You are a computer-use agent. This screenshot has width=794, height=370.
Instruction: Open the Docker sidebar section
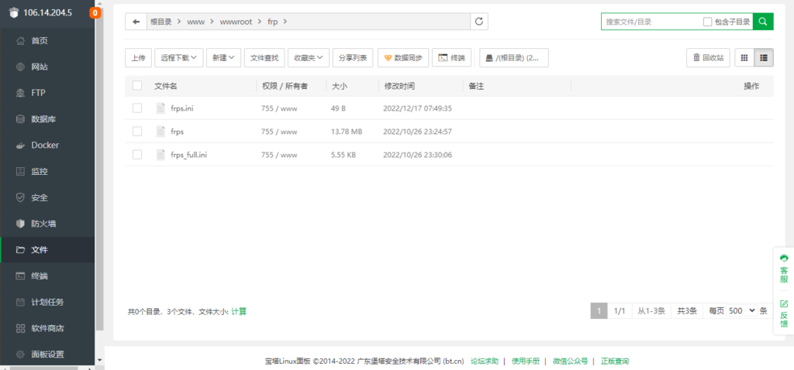[44, 145]
